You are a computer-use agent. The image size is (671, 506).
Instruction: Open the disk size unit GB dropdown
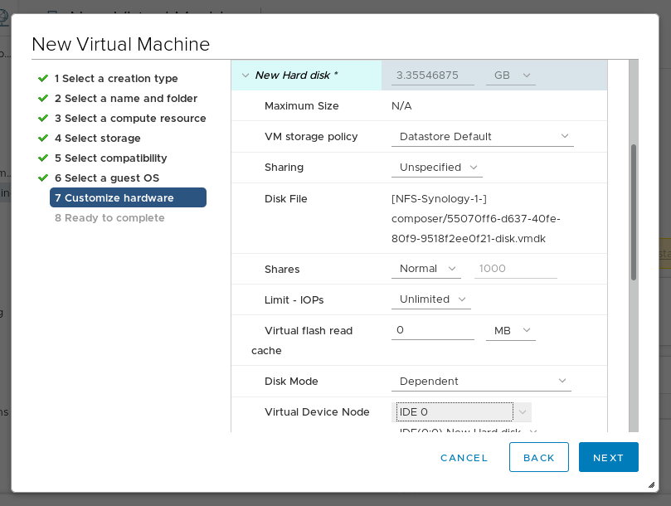coord(511,75)
